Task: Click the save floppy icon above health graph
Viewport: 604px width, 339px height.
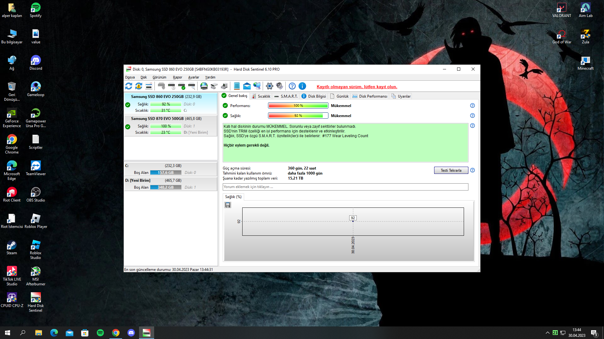Action: (x=228, y=205)
